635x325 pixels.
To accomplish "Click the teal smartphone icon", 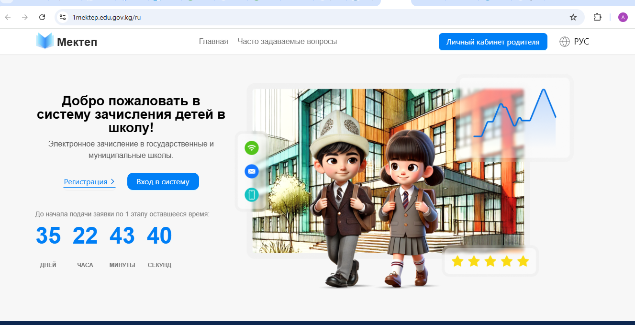I will coord(251,194).
